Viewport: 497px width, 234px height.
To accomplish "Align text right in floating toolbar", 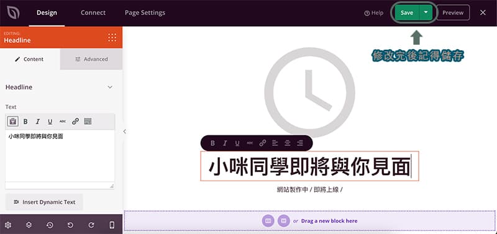I will pos(300,143).
